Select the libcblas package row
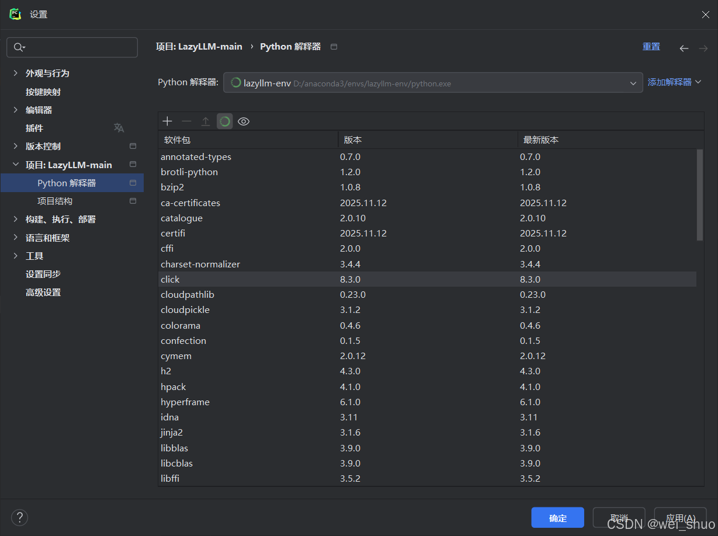The image size is (718, 536). pyautogui.click(x=427, y=463)
